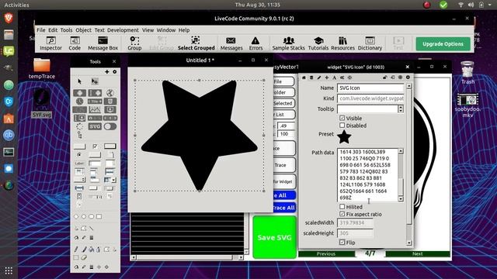497x279 pixels.
Task: Open the Tools palette gear settings
Action: point(115,72)
